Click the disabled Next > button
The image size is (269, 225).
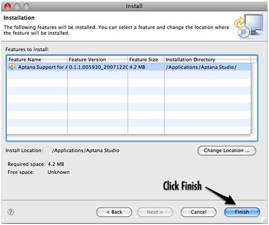pyautogui.click(x=155, y=212)
